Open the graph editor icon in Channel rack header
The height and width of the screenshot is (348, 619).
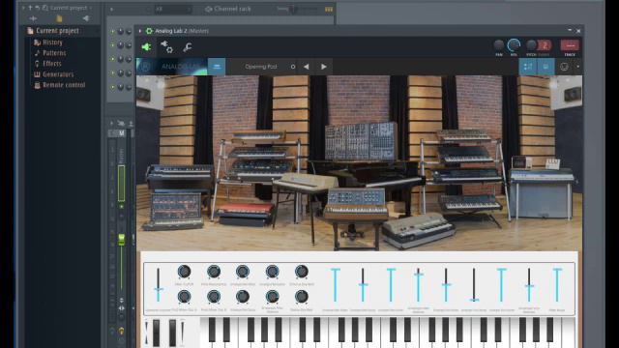tap(329, 9)
